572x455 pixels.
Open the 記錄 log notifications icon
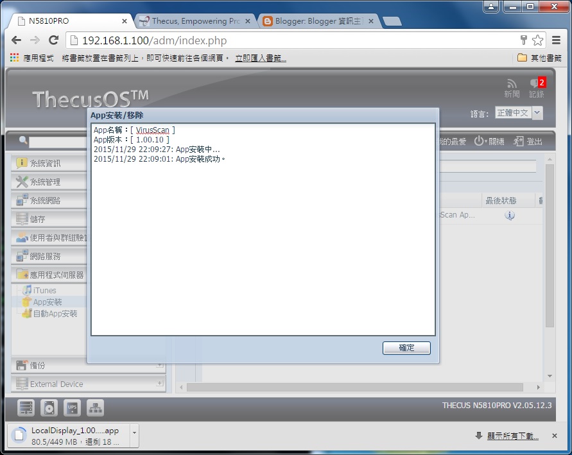(537, 89)
